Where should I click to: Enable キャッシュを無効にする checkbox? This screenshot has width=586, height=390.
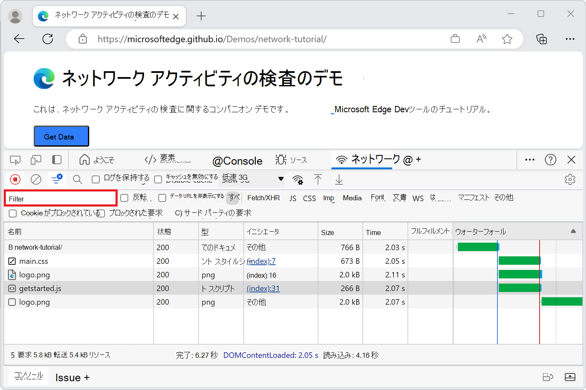pos(158,179)
